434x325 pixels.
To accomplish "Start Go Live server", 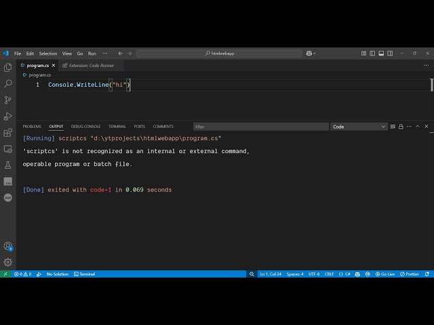I will click(x=385, y=274).
